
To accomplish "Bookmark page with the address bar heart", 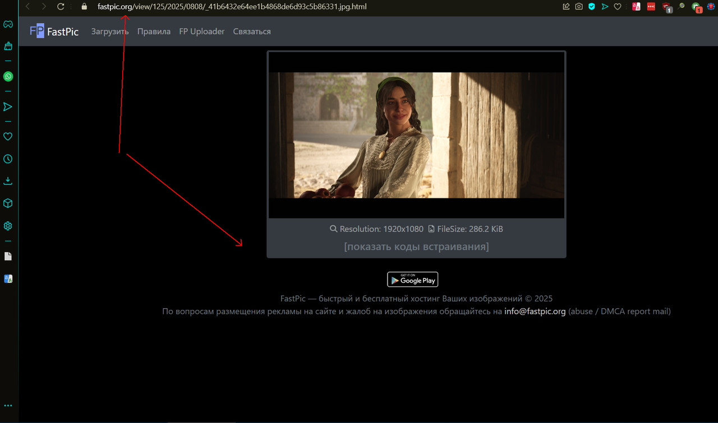I will (x=618, y=7).
